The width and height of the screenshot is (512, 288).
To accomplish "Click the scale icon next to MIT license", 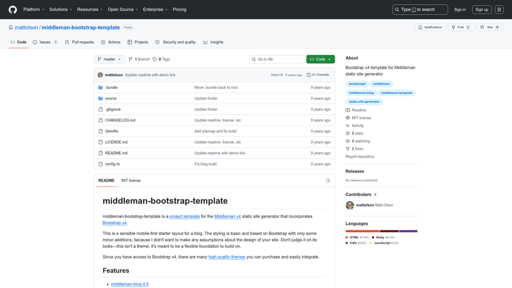I will [x=348, y=118].
